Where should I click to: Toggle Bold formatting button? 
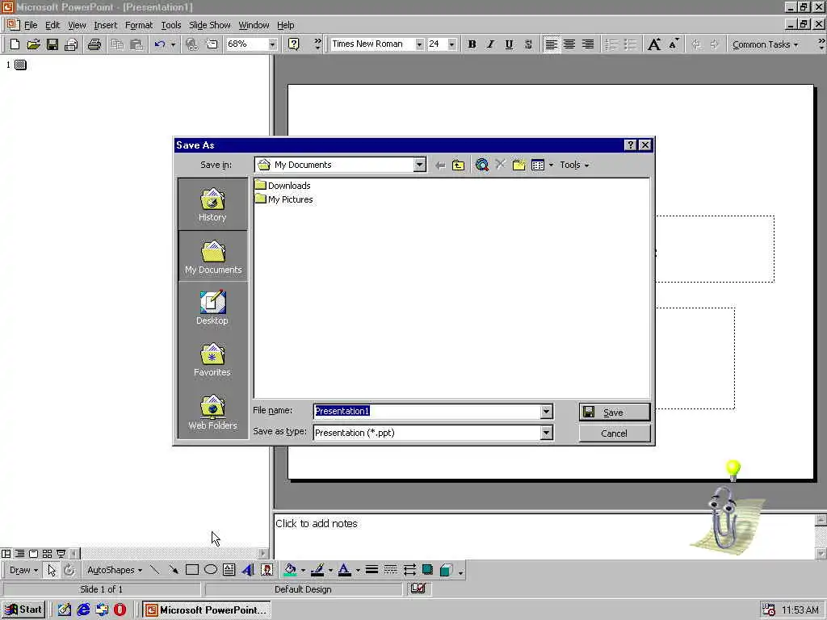click(x=472, y=44)
